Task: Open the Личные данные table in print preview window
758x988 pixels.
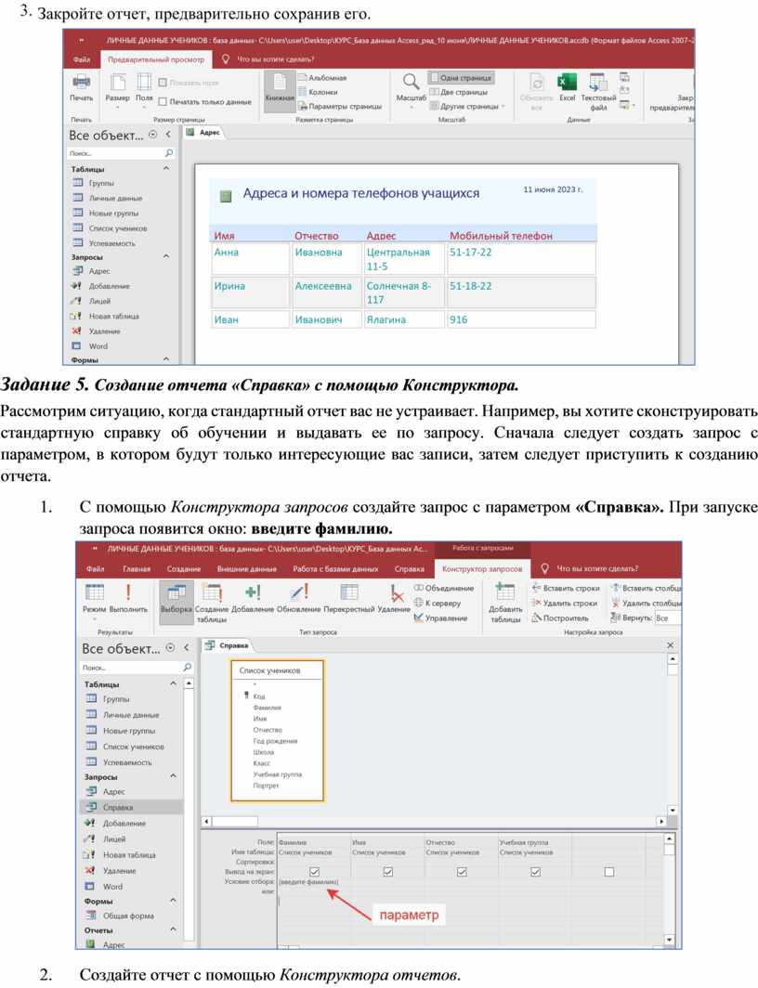Action: [115, 198]
